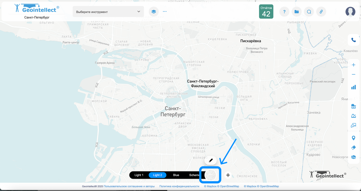Viewport: 361px width, 191px height.
Task: Switch map style to Light 1
Action: pos(139,175)
